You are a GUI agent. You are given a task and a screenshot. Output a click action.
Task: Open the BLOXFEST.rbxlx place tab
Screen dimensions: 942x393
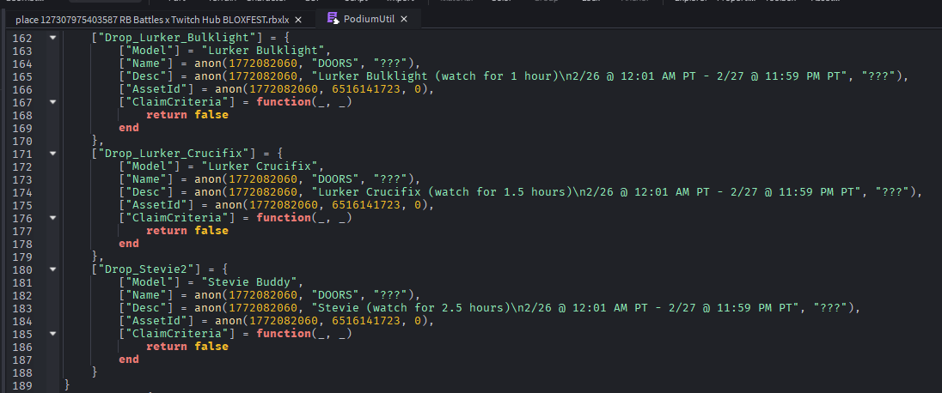click(x=152, y=20)
